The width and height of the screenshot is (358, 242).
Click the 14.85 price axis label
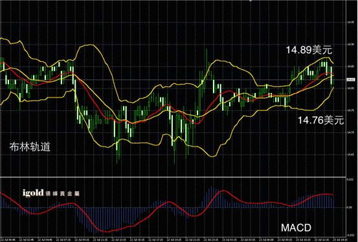coord(350,66)
